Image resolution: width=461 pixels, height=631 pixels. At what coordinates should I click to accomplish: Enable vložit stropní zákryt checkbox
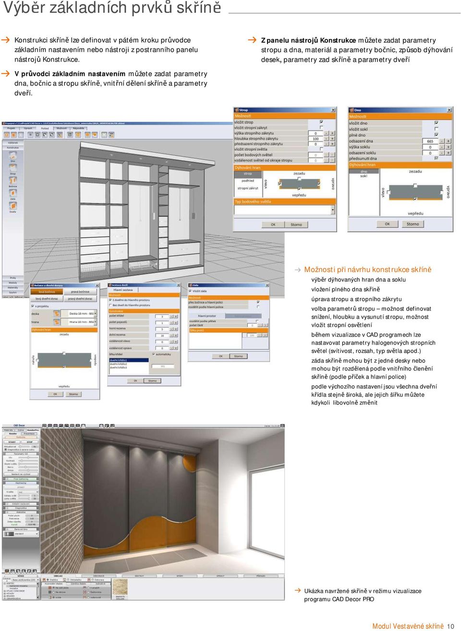[321, 128]
